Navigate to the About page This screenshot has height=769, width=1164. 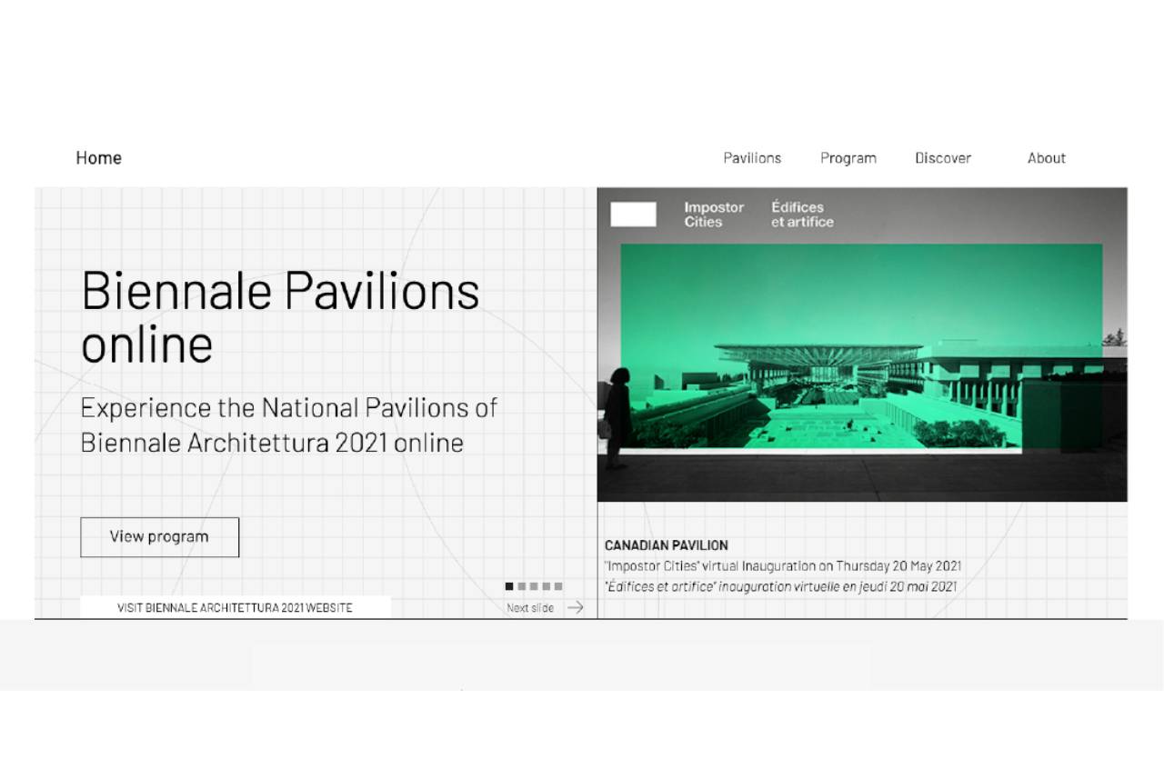click(x=1046, y=158)
